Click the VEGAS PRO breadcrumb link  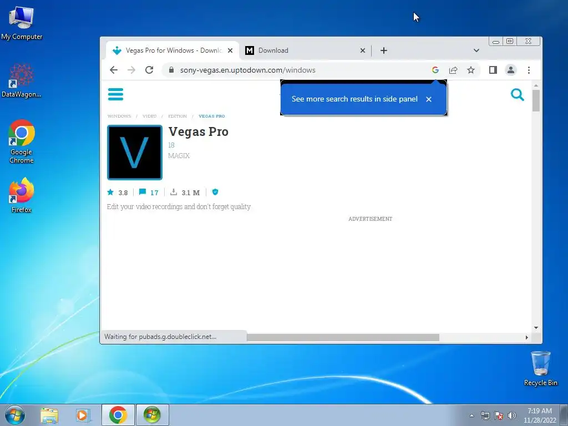point(212,116)
